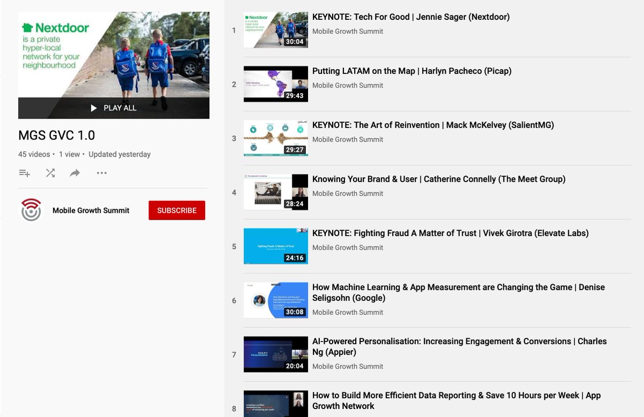The height and width of the screenshot is (417, 644).
Task: Click the 'Updated yesterday' text
Action: (119, 154)
